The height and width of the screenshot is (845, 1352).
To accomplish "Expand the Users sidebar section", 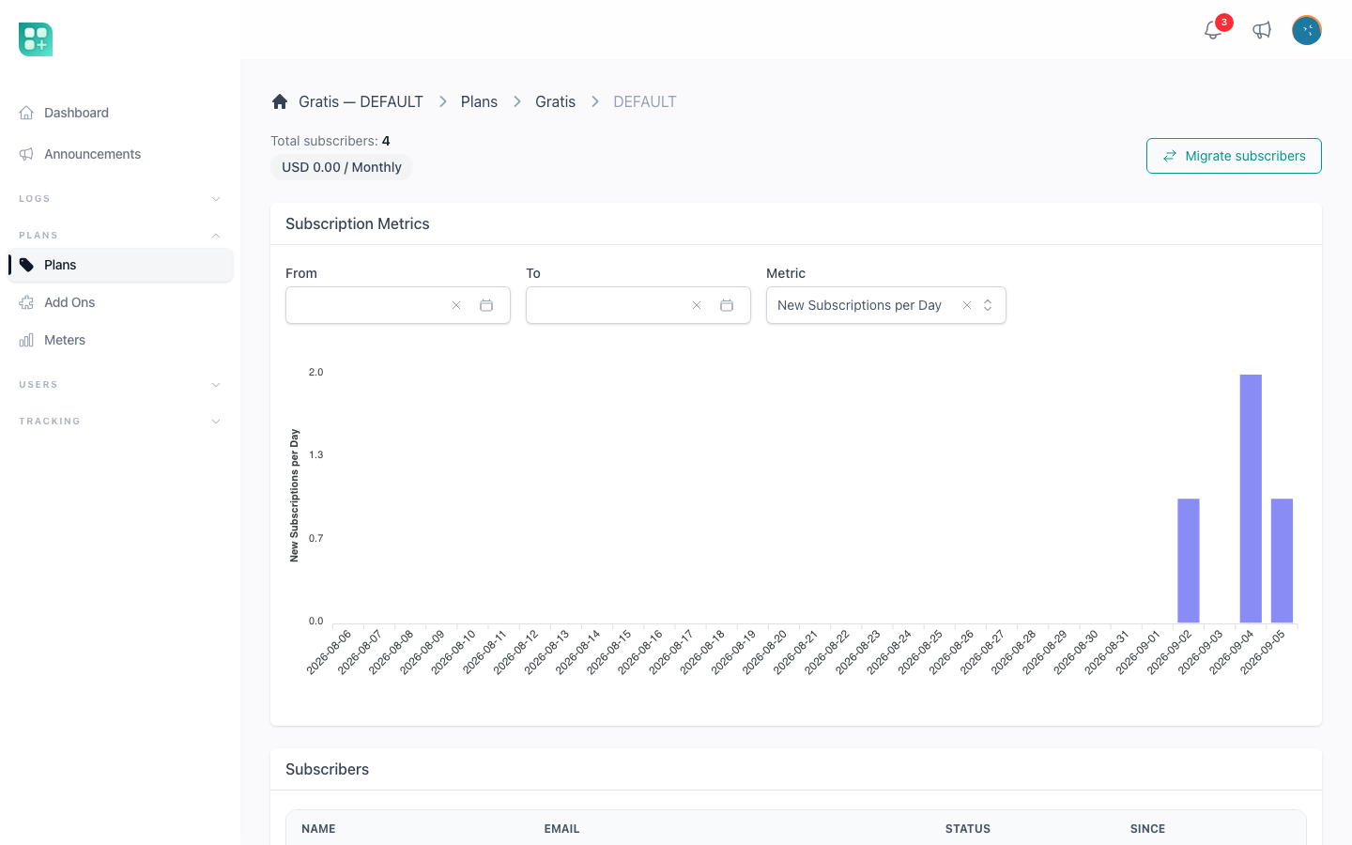I will click(120, 385).
